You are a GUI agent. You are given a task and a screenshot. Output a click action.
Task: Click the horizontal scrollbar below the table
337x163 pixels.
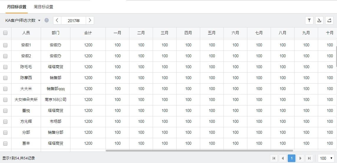199,151
